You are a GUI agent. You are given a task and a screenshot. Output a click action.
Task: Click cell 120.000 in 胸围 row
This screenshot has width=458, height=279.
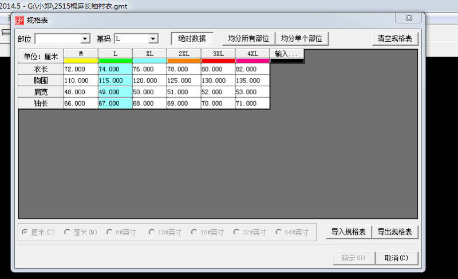(149, 81)
